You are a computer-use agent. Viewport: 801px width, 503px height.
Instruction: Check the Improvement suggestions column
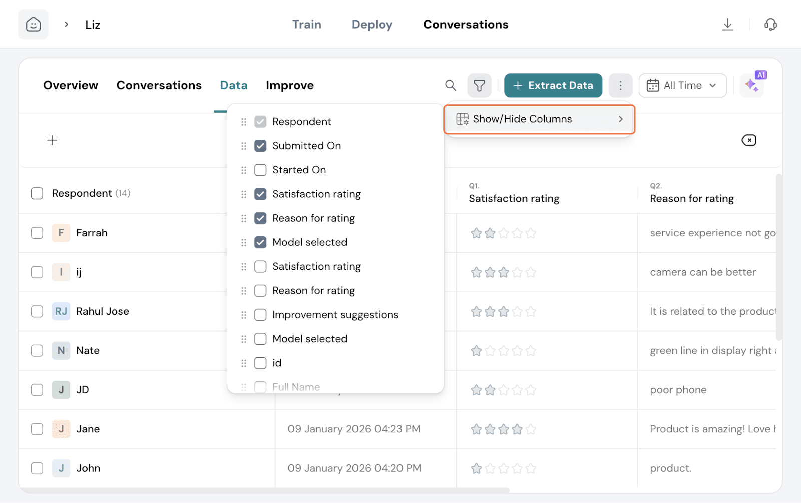click(260, 315)
